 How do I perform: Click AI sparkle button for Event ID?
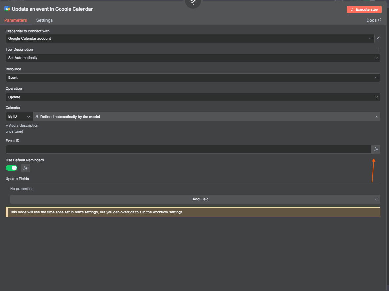(376, 149)
